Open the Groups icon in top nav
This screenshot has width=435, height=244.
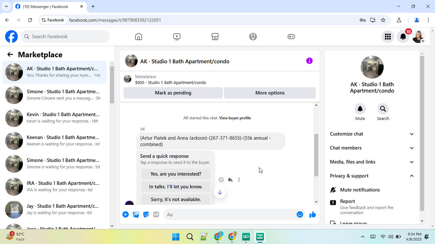click(x=253, y=37)
